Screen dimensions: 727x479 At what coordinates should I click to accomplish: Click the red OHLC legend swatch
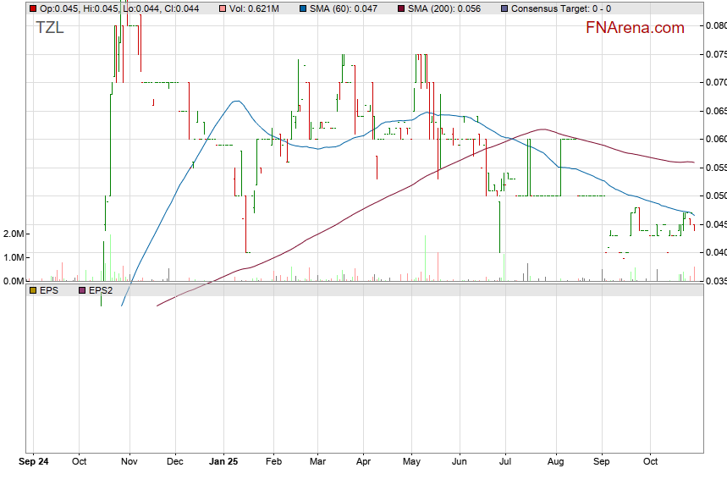pos(33,8)
